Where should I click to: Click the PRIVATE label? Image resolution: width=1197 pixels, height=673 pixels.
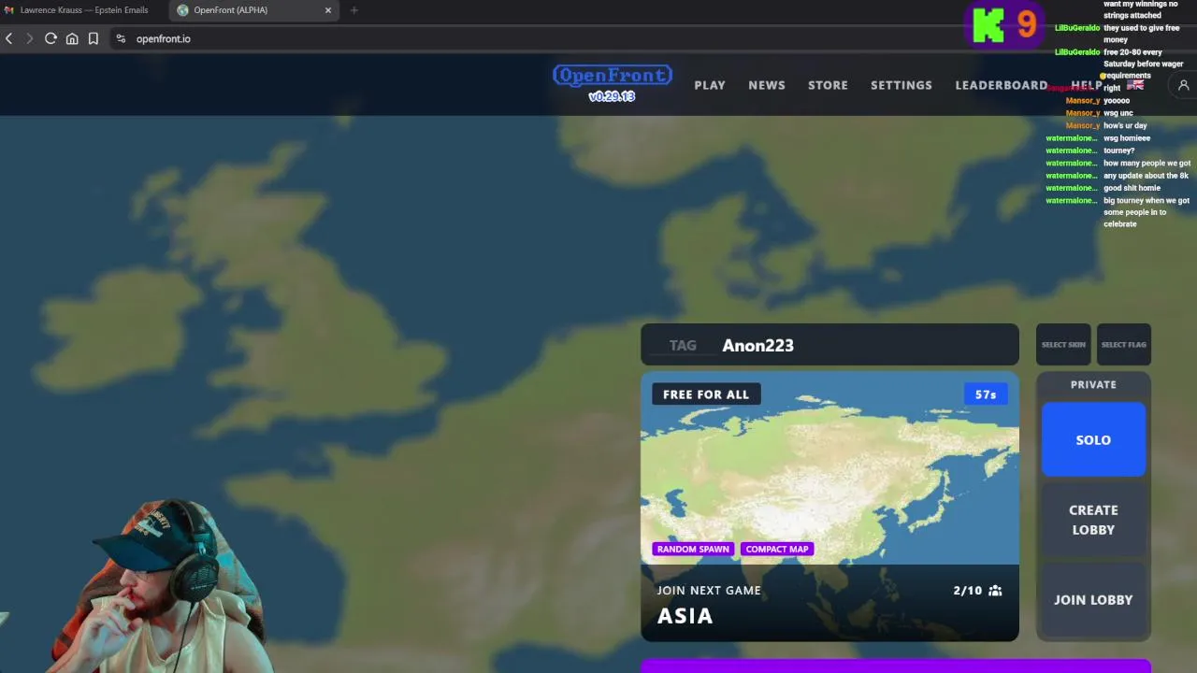coord(1093,384)
